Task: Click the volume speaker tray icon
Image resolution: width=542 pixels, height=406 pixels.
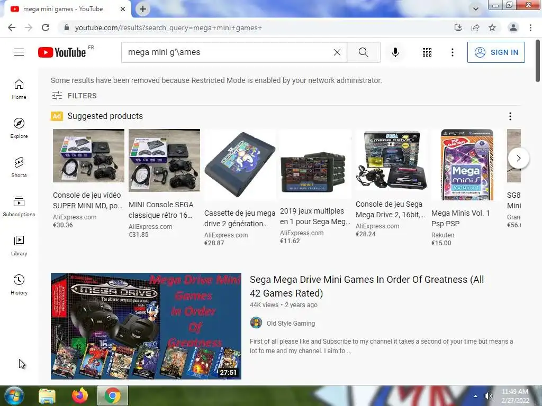Action: 488,396
